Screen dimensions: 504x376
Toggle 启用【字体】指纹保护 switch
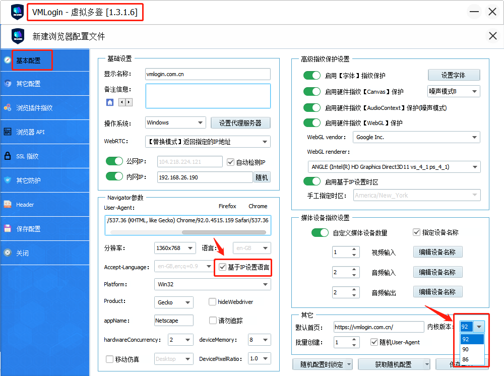(312, 76)
